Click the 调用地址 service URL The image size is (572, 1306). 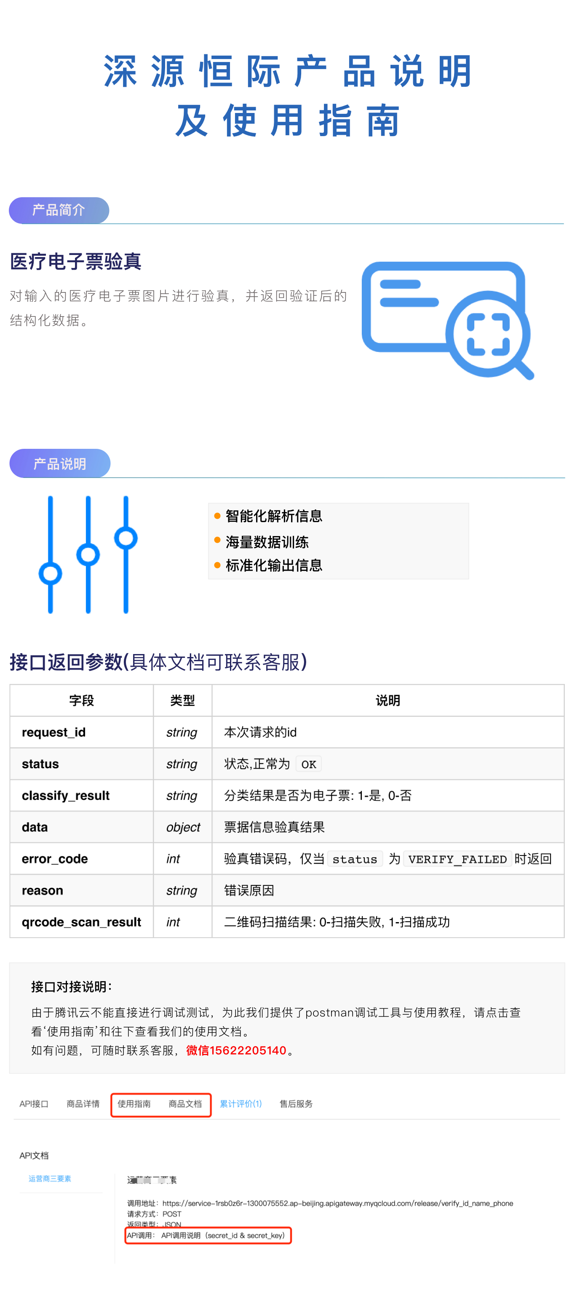click(x=337, y=1203)
